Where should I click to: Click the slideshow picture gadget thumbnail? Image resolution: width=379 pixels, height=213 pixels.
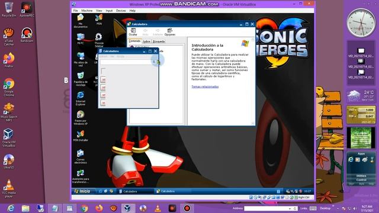(361, 138)
